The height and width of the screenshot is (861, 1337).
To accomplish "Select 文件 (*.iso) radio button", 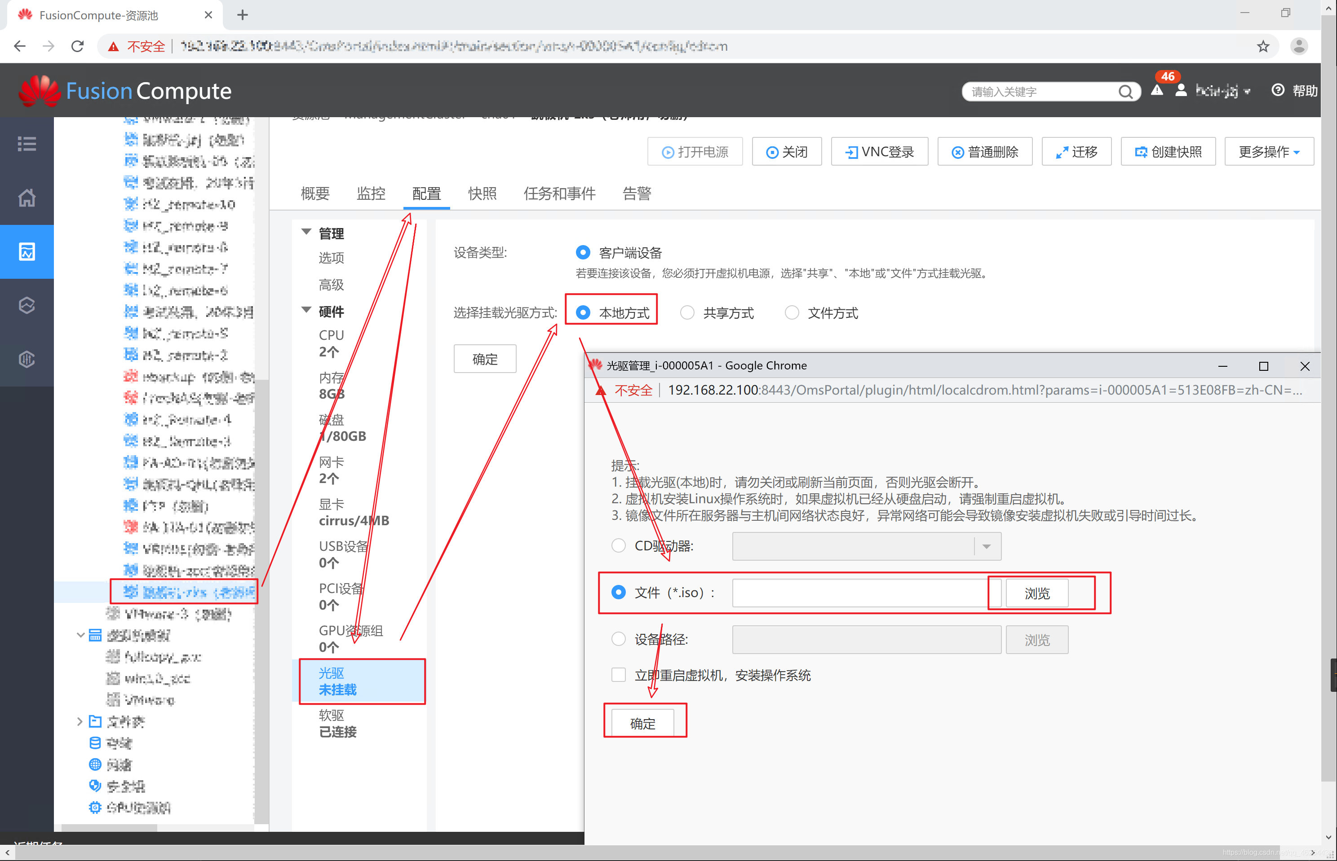I will [x=618, y=592].
